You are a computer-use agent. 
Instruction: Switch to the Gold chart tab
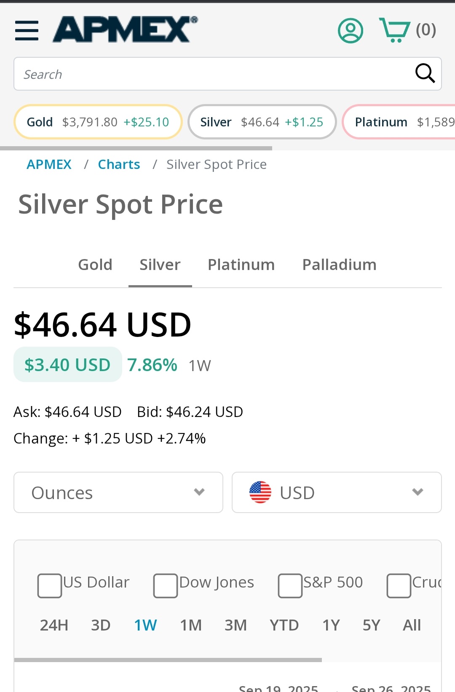point(95,265)
